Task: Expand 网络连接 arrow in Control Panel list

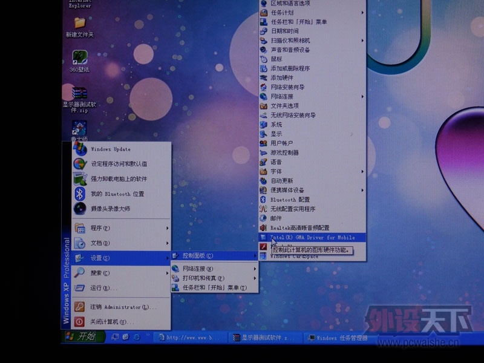Action: [362, 97]
